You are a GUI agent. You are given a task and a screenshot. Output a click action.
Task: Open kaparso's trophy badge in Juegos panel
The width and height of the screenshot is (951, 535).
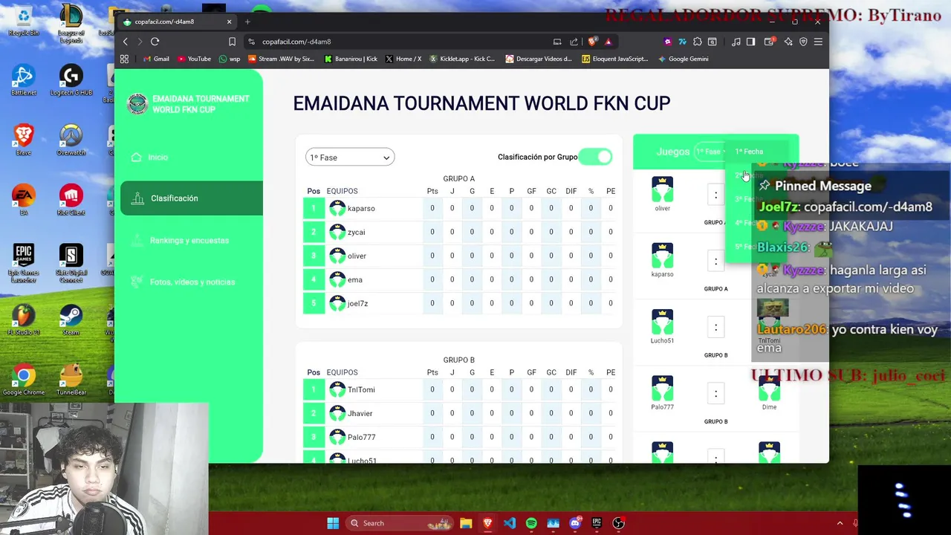point(662,256)
